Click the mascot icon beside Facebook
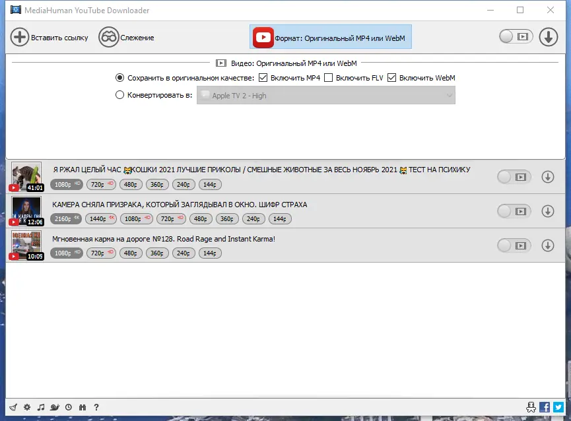 click(x=531, y=407)
